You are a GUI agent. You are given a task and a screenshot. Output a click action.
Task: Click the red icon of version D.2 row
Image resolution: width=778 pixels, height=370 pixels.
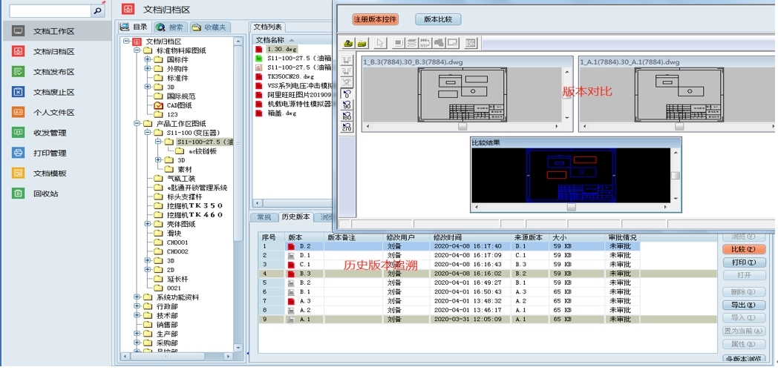[291, 246]
